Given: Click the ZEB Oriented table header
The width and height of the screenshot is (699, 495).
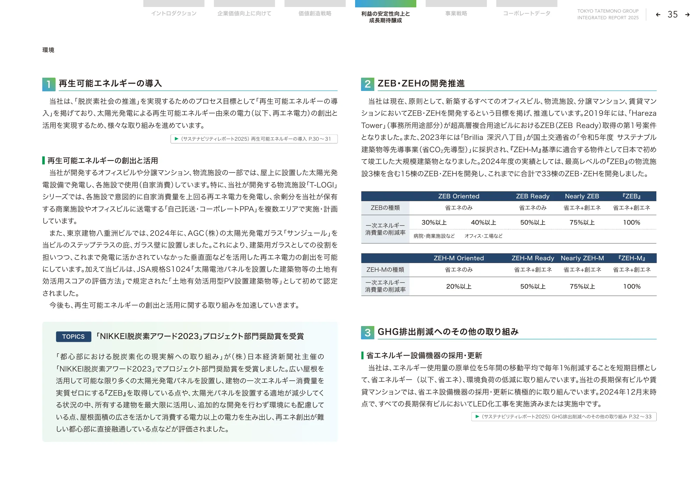Looking at the screenshot, I should coord(459,196).
